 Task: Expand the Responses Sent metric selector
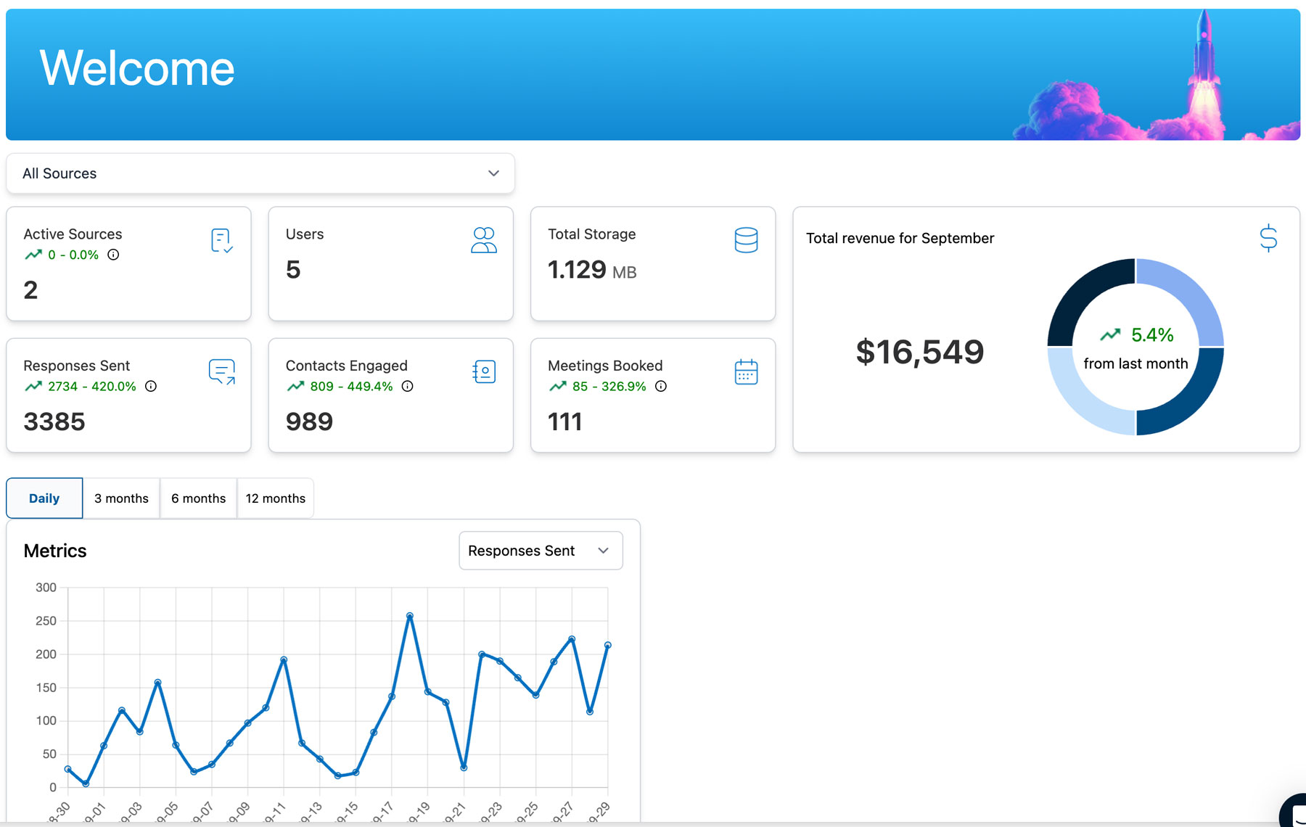(540, 551)
